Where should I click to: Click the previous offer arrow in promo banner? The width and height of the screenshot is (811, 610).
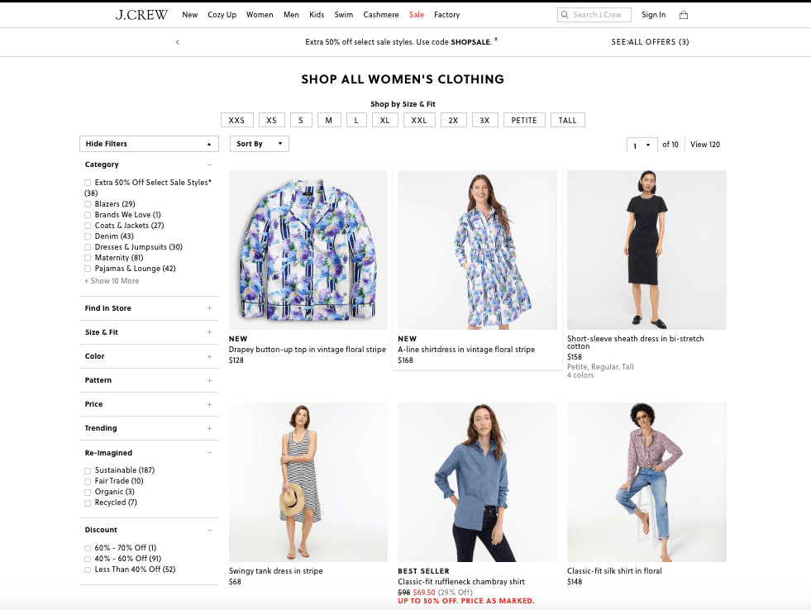tap(177, 42)
